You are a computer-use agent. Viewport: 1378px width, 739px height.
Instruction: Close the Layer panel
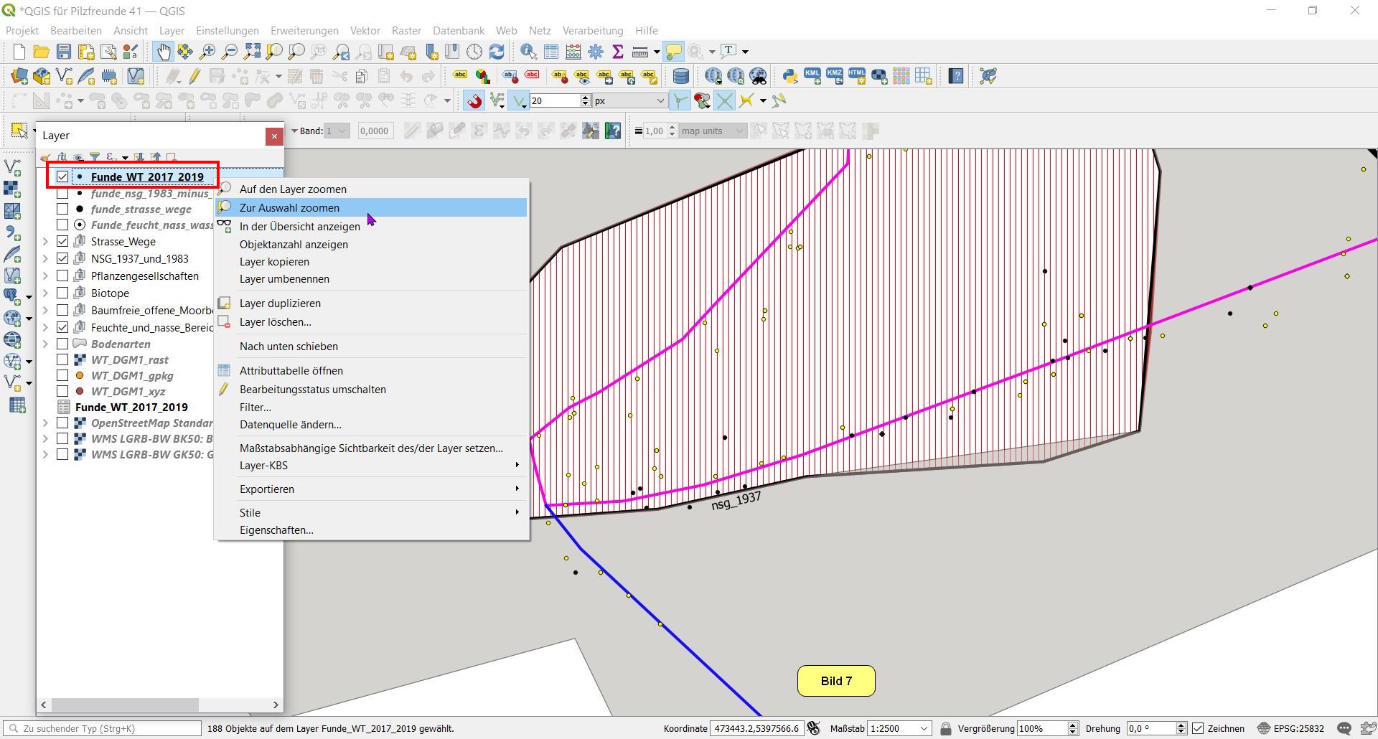pyautogui.click(x=274, y=136)
